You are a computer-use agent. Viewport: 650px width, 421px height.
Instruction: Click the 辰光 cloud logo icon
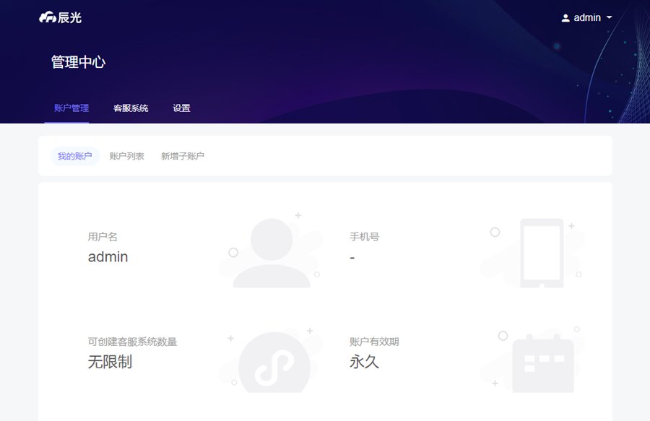coord(48,17)
